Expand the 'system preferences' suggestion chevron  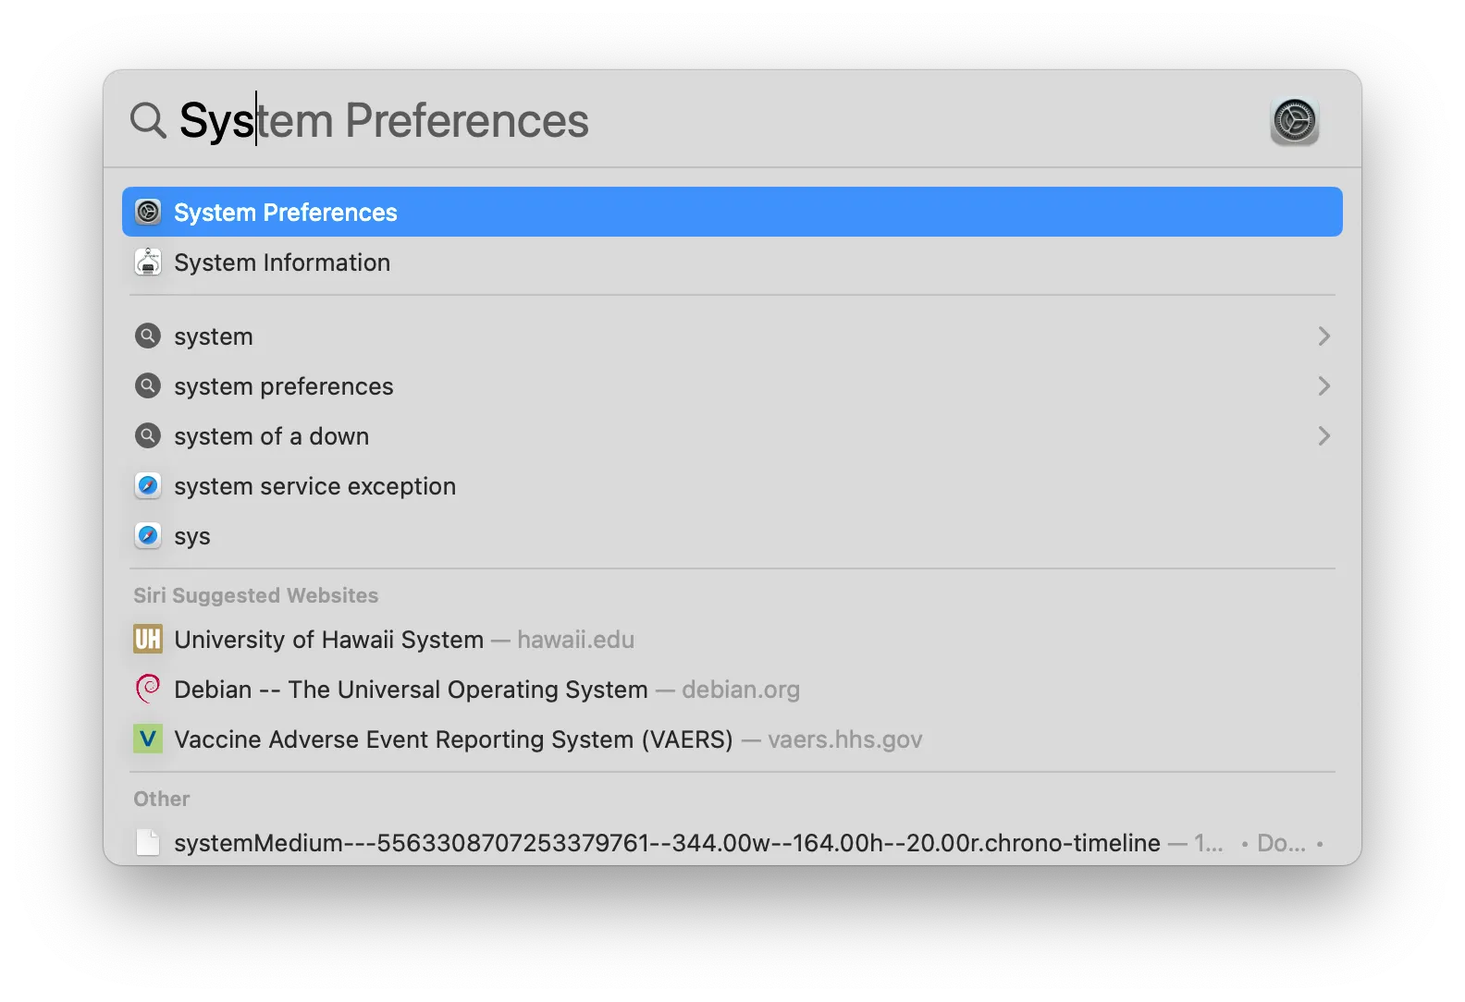1323,386
